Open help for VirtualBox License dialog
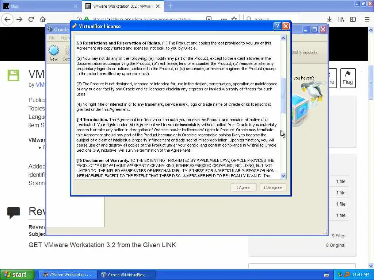Image resolution: width=374 pixels, height=280 pixels. [277, 26]
